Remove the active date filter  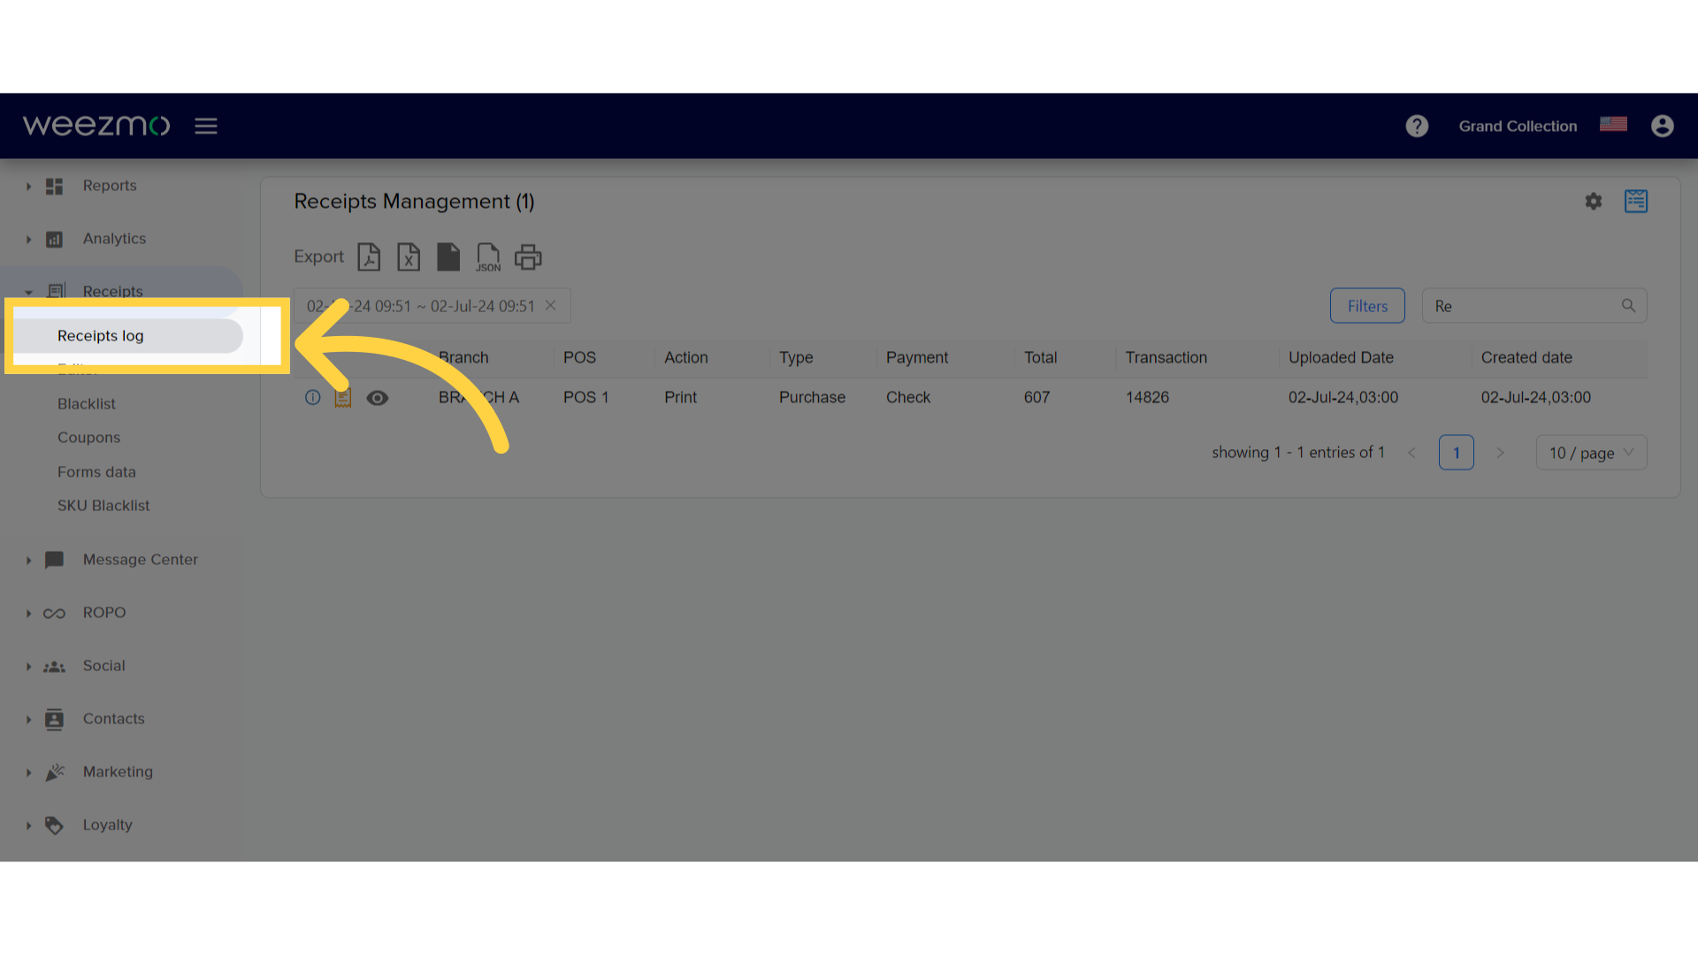[552, 305]
